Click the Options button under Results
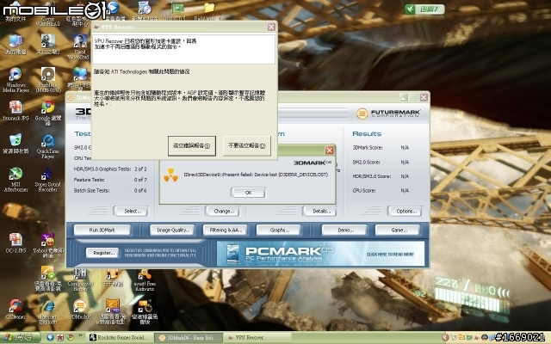551x344 pixels. coord(405,212)
